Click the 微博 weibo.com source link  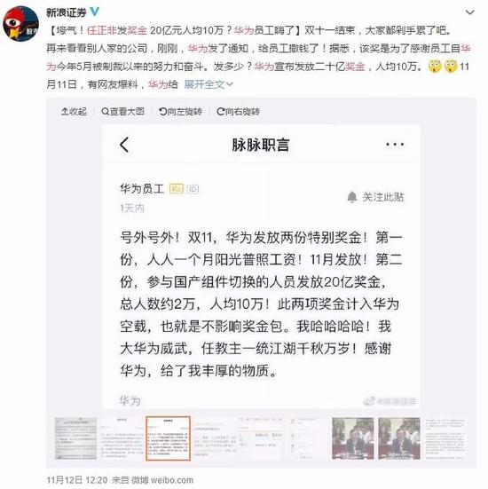[x=162, y=480]
